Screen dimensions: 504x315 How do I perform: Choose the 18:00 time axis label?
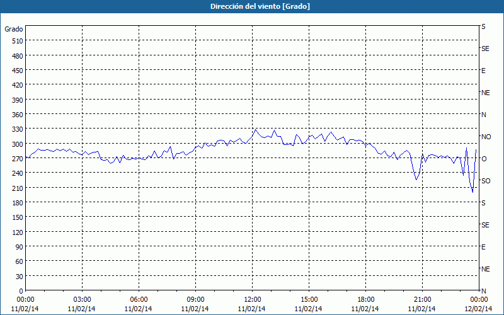(366, 300)
